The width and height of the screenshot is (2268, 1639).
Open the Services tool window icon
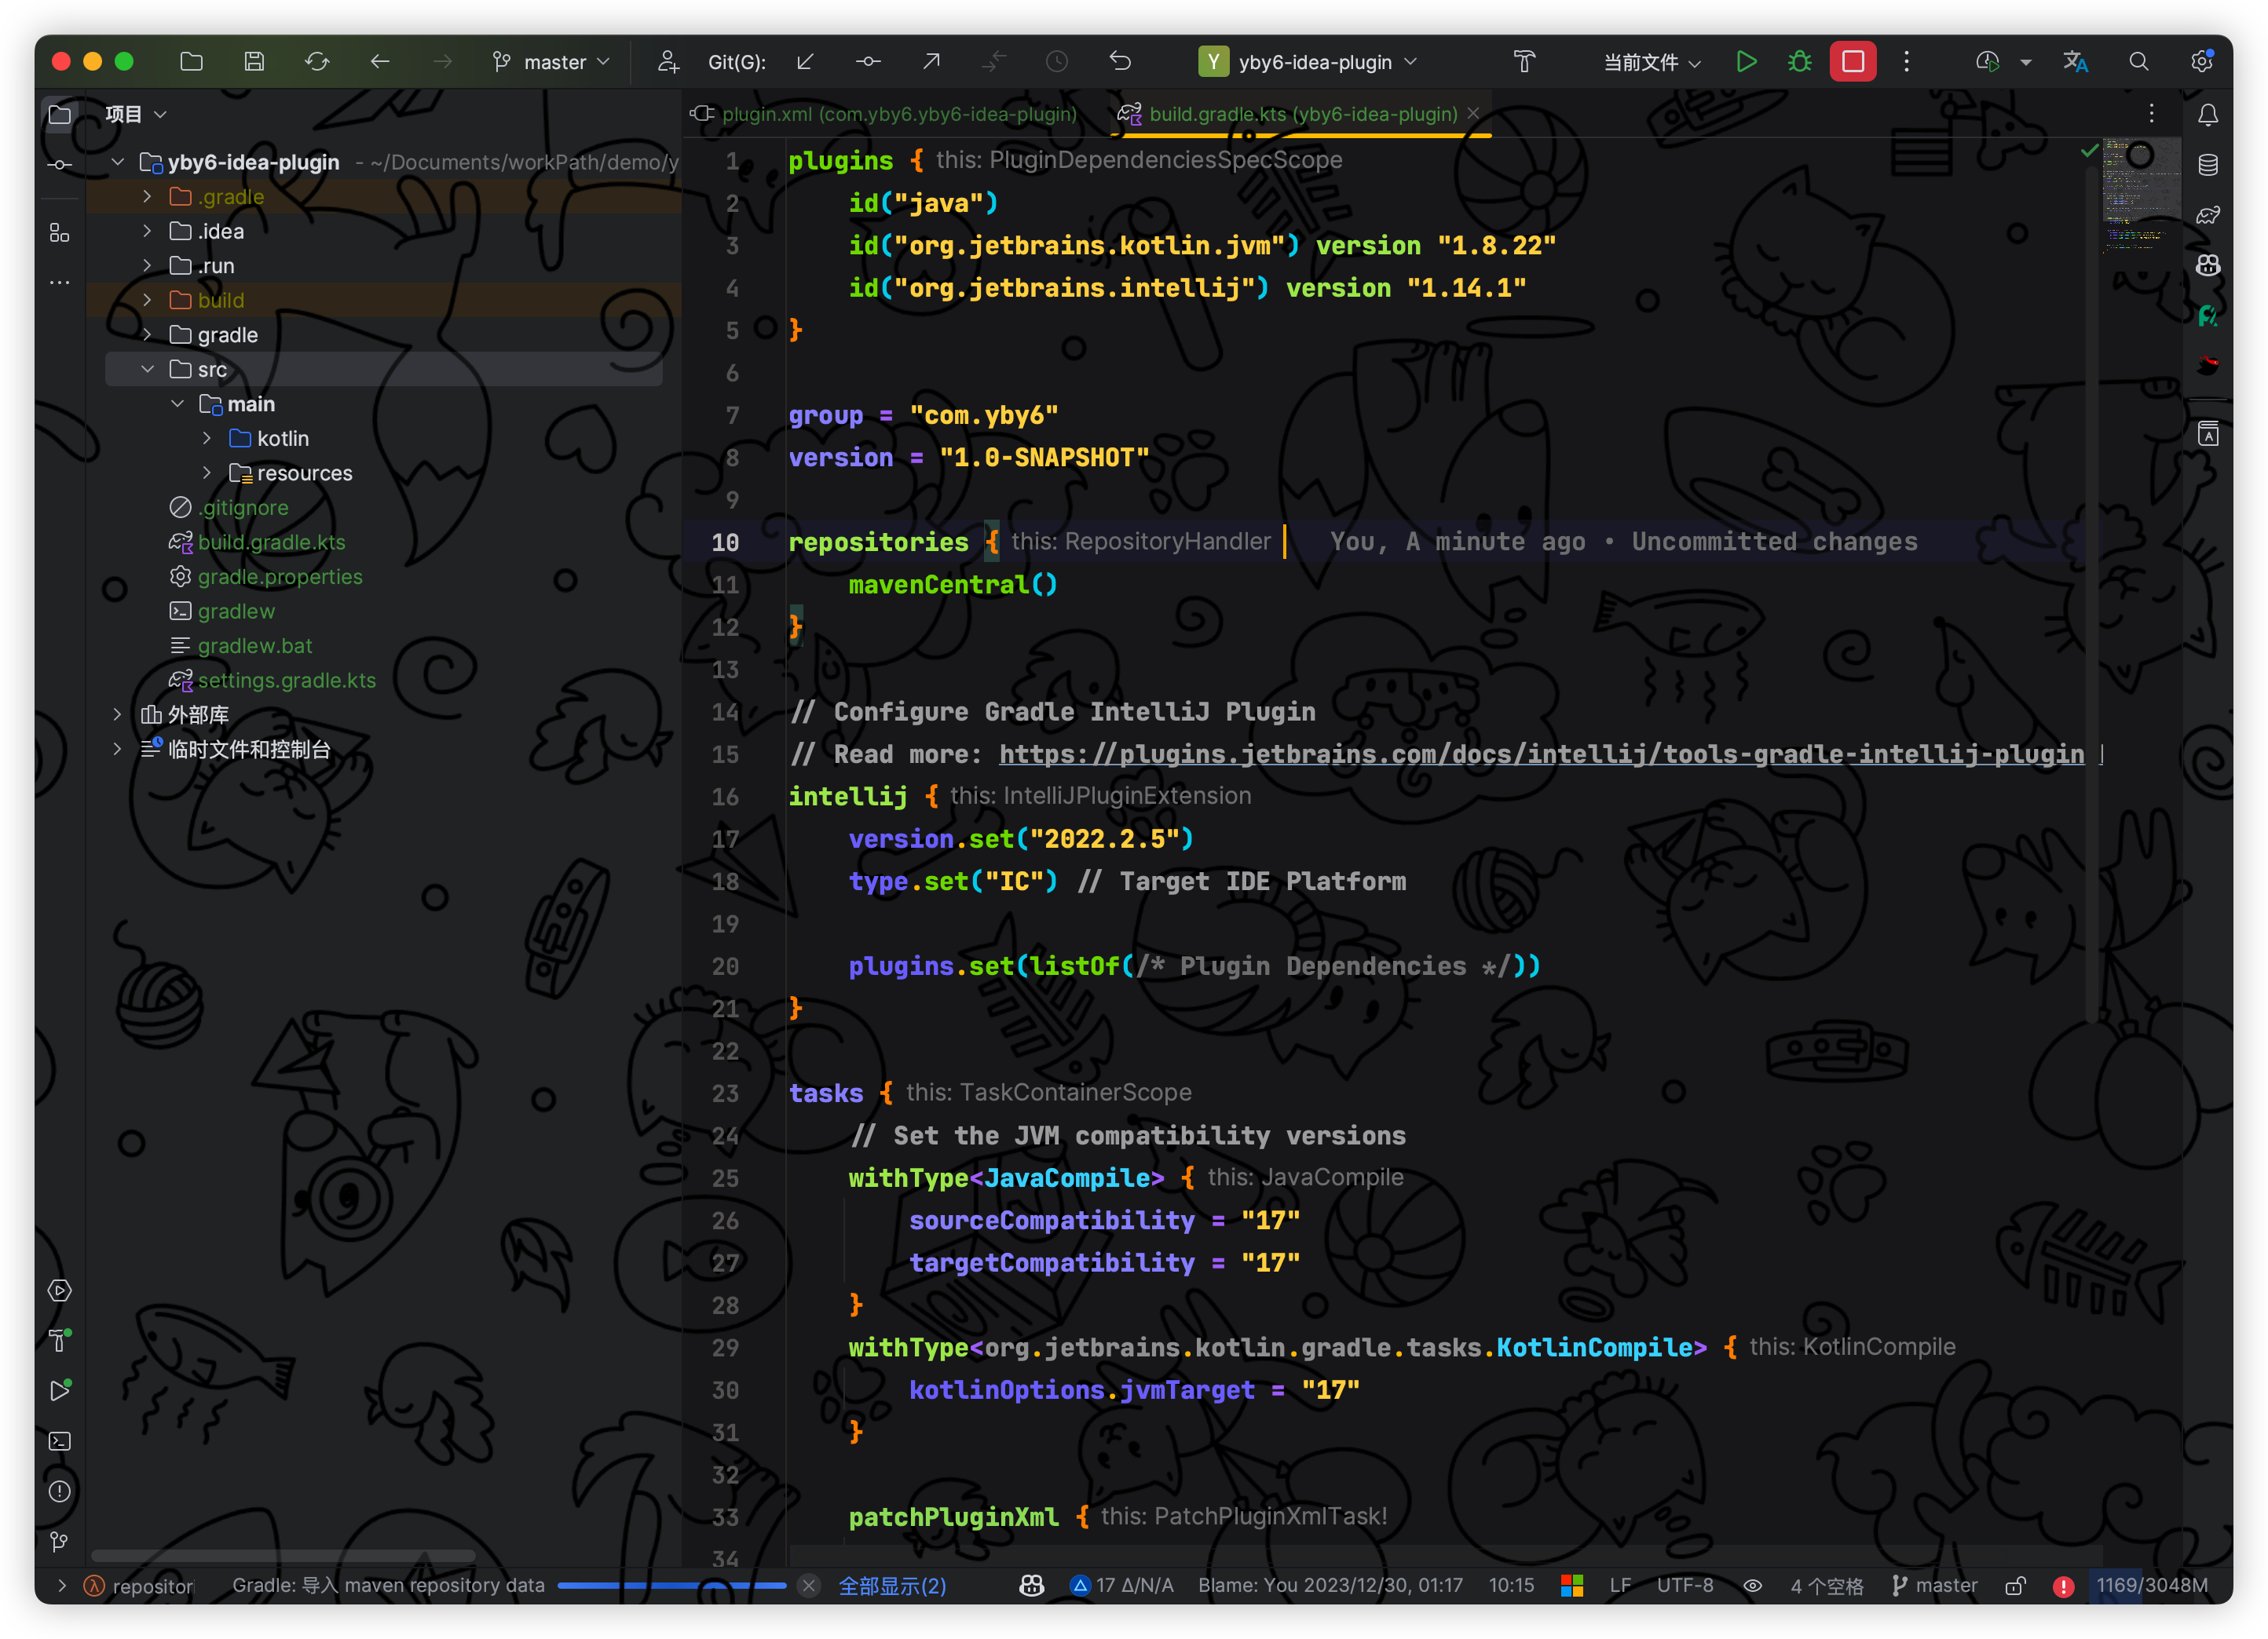click(59, 1290)
